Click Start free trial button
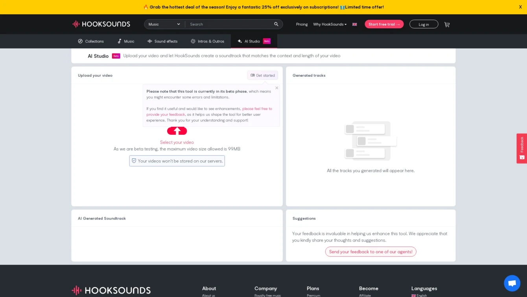The width and height of the screenshot is (527, 297). coord(384,24)
